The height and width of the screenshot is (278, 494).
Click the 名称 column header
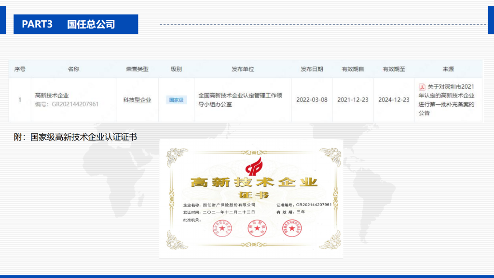point(73,69)
